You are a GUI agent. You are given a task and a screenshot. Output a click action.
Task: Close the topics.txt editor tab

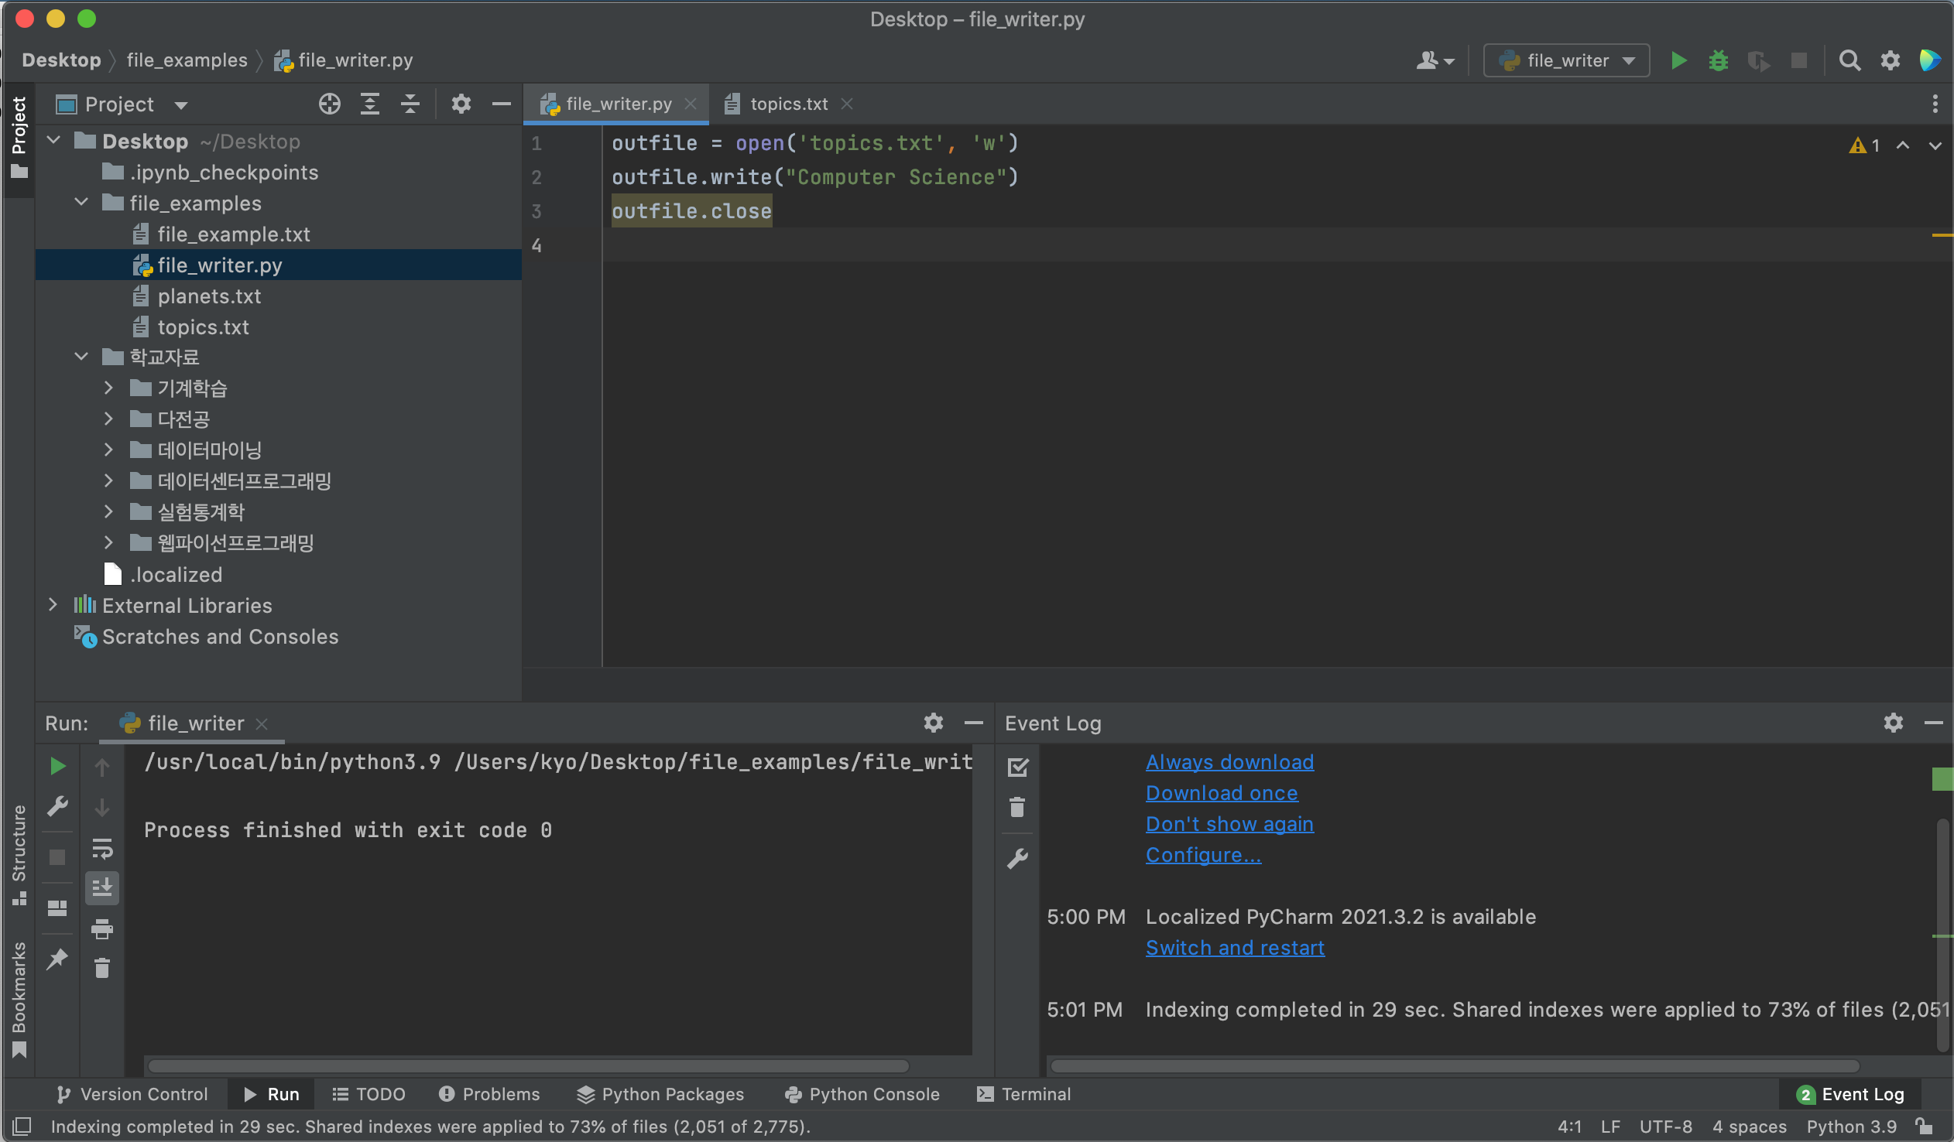847,104
